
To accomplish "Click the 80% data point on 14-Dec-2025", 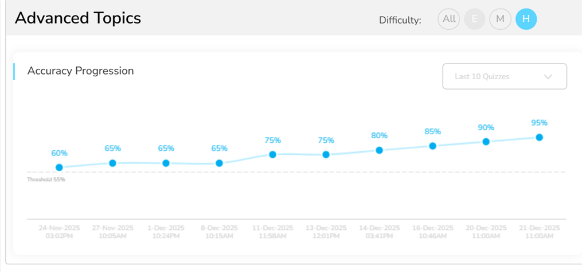I will pyautogui.click(x=380, y=150).
